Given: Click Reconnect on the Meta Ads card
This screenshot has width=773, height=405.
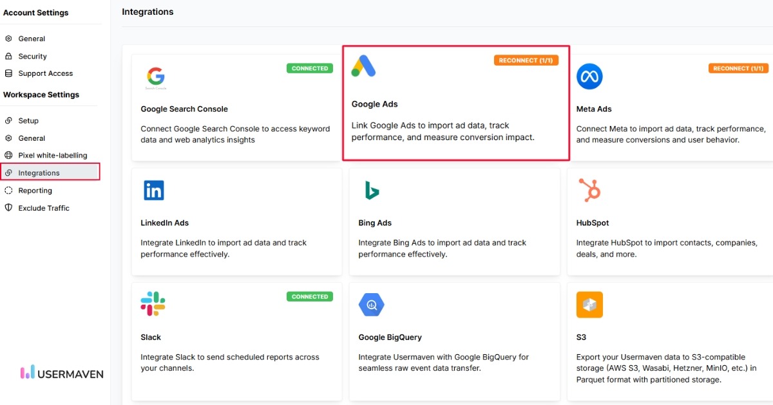Looking at the screenshot, I should [x=738, y=67].
